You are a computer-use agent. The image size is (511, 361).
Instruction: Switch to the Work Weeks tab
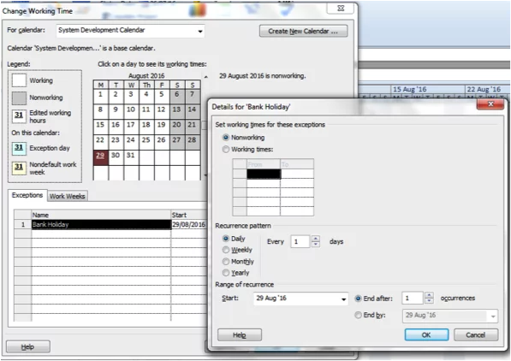tap(68, 196)
